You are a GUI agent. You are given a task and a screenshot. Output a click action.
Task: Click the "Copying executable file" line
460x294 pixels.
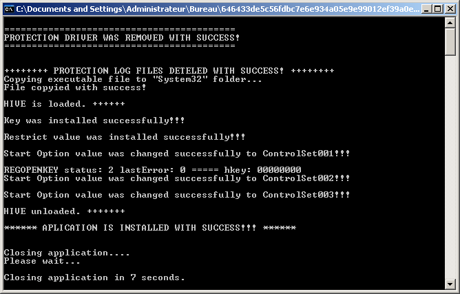click(x=133, y=79)
